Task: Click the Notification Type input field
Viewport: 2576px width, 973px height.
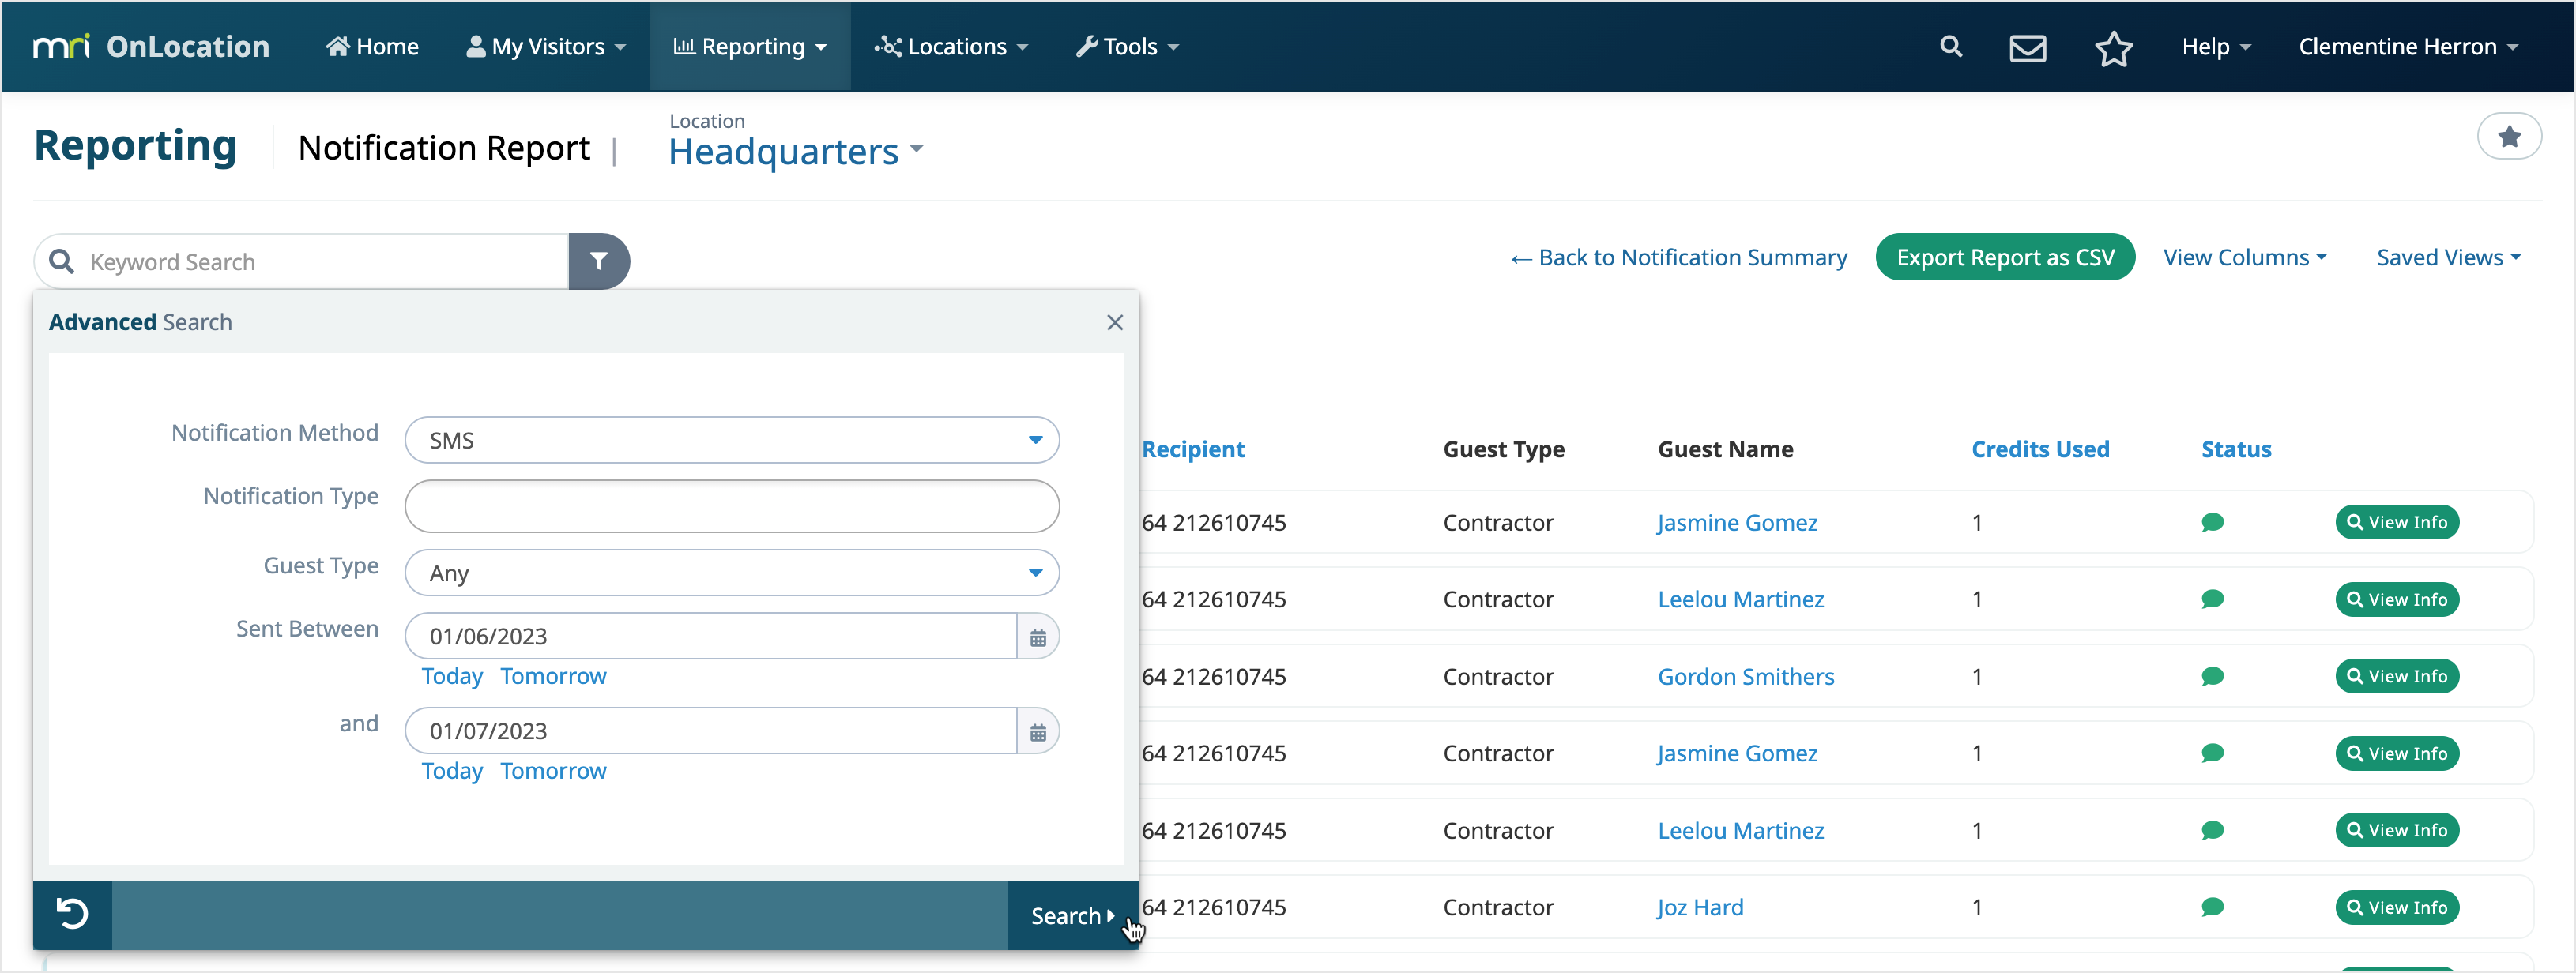Action: [x=732, y=506]
